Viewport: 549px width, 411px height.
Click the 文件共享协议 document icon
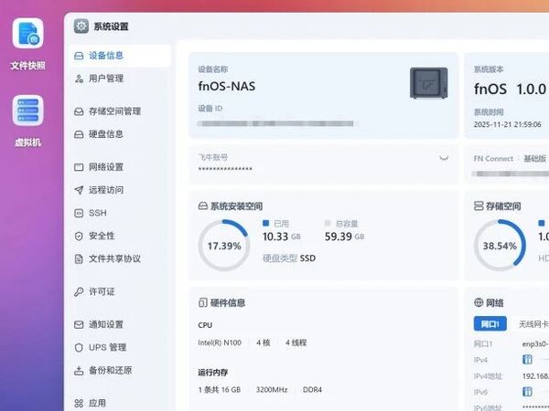click(x=79, y=258)
